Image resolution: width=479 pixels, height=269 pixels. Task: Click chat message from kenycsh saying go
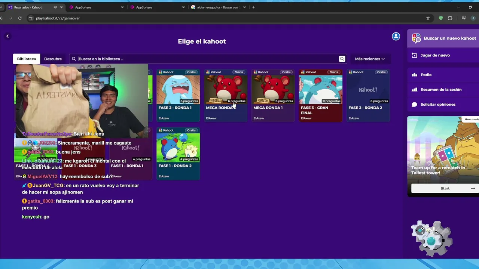[36, 217]
